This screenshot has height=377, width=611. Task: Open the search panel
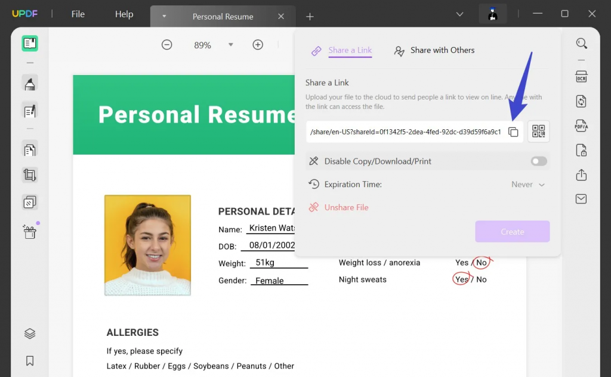(581, 43)
